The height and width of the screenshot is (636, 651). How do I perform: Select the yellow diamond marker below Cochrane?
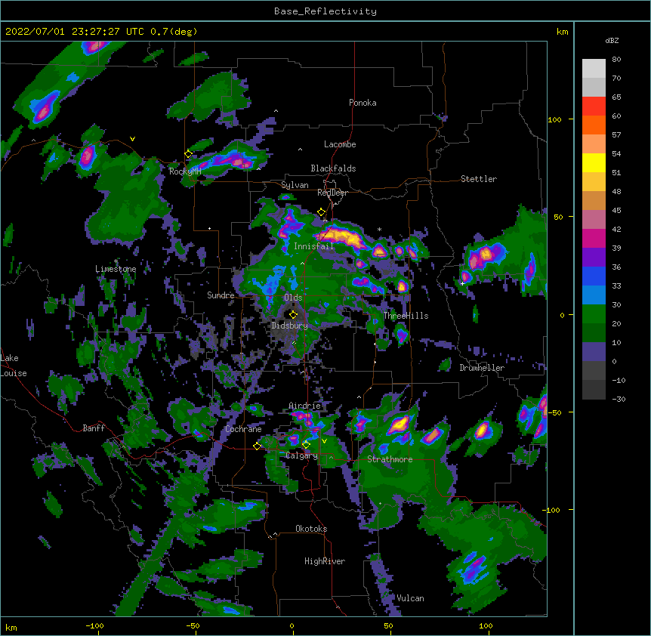coord(257,446)
